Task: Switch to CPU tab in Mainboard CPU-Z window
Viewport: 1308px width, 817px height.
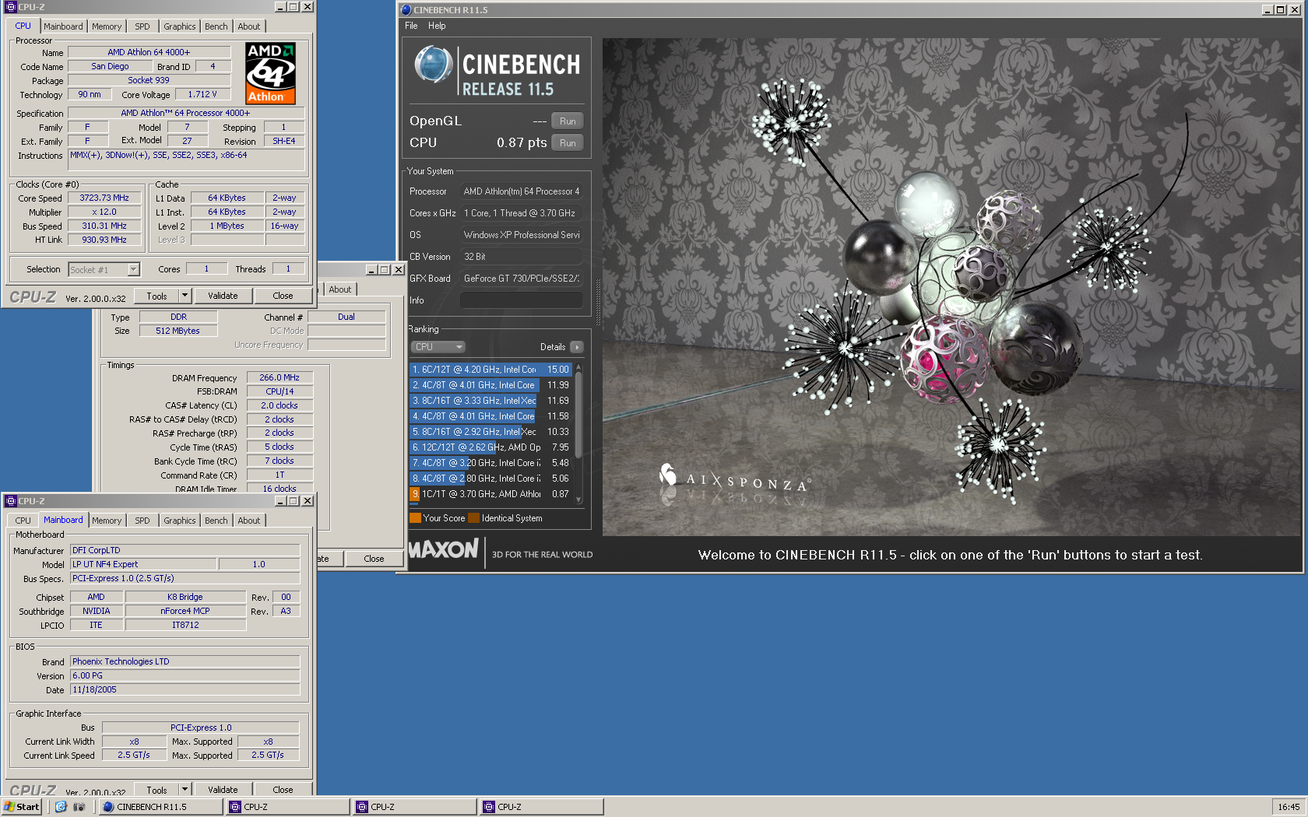Action: click(23, 521)
